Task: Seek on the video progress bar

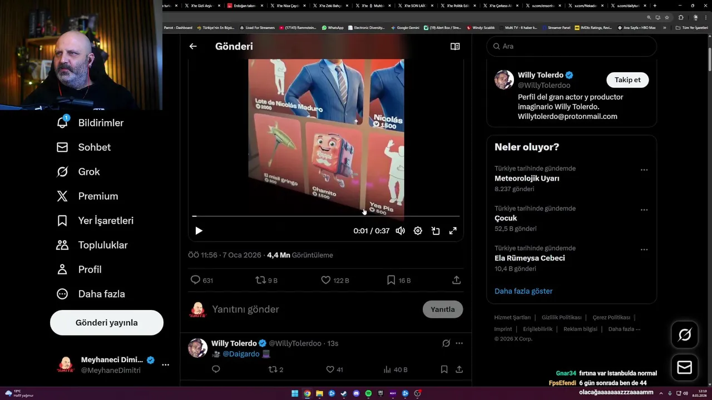Action: point(326,216)
